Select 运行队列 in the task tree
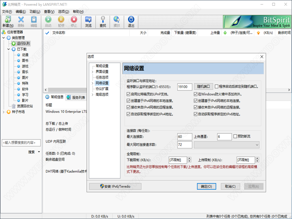This screenshot has height=219, width=292. tap(23, 43)
